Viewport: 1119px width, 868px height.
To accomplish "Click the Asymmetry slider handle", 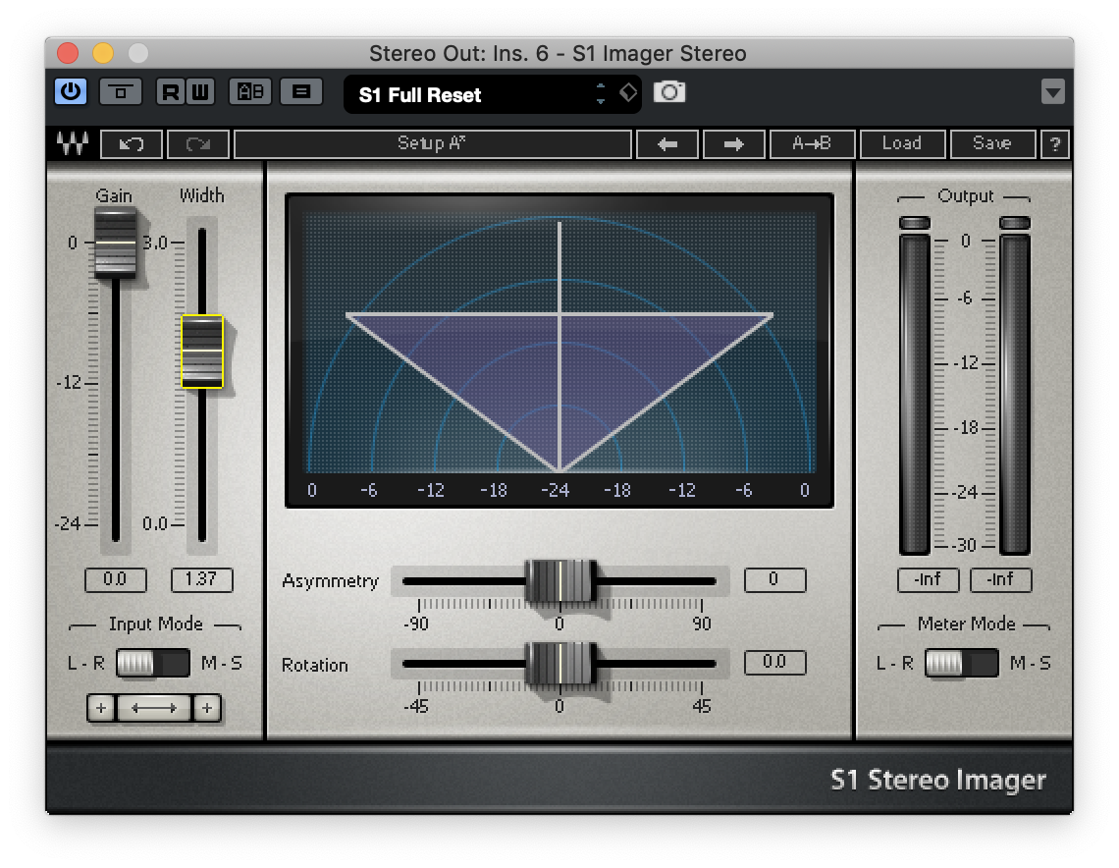I will 560,581.
